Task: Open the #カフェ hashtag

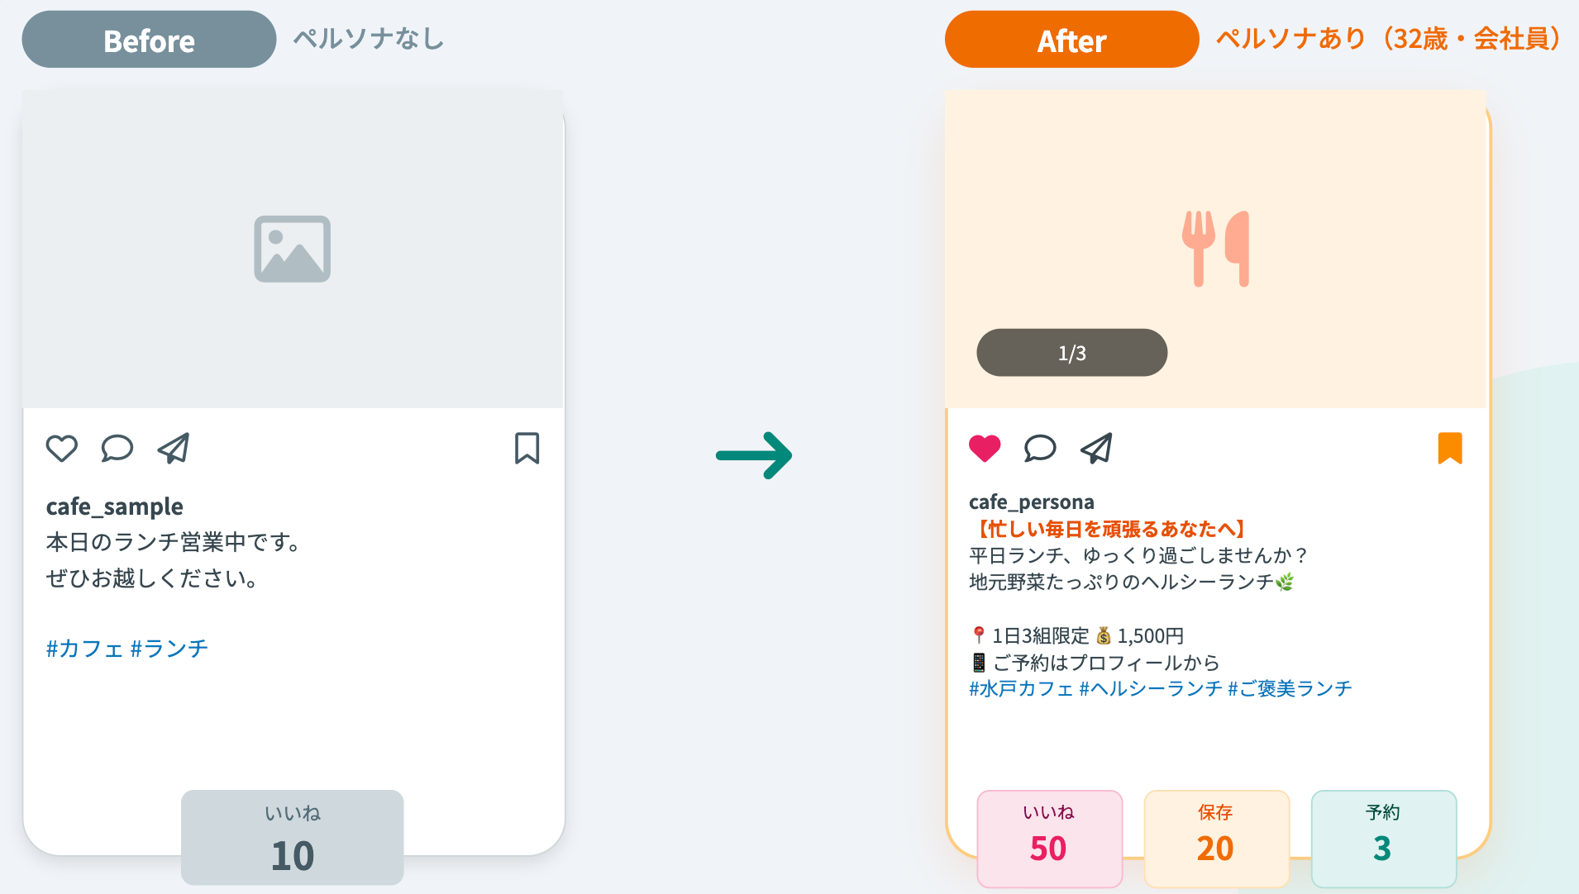Action: (84, 649)
